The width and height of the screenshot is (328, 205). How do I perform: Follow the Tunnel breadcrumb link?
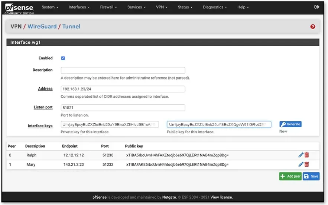click(x=71, y=27)
